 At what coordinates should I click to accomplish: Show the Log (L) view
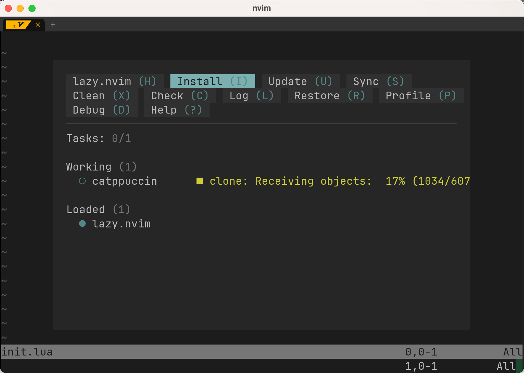tap(251, 95)
